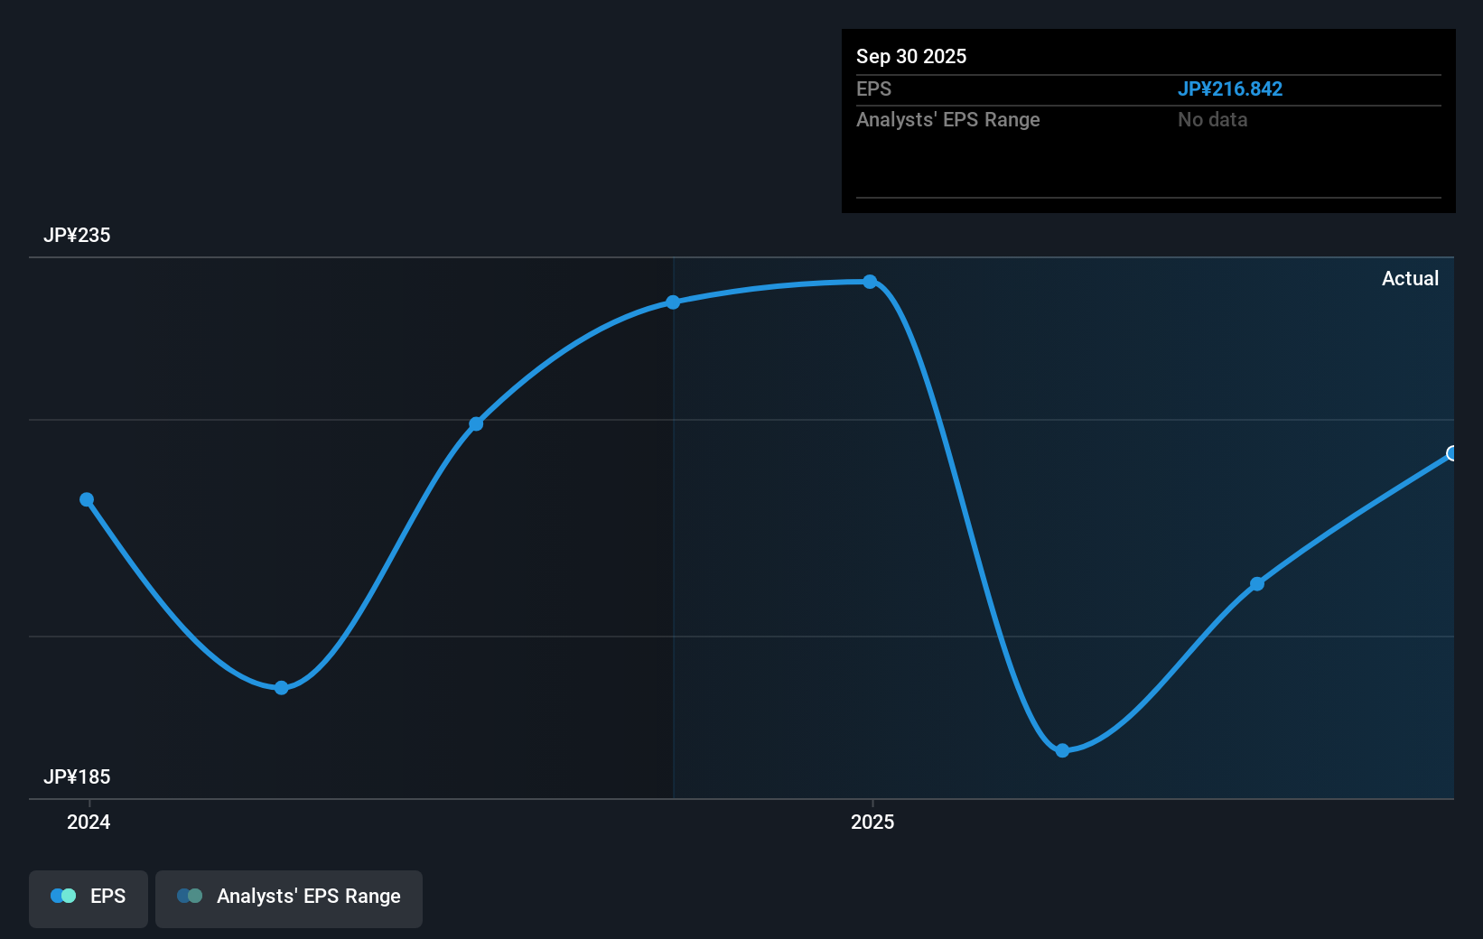Toggle the Analysts' EPS Range legend button
The width and height of the screenshot is (1483, 939).
[x=289, y=898]
